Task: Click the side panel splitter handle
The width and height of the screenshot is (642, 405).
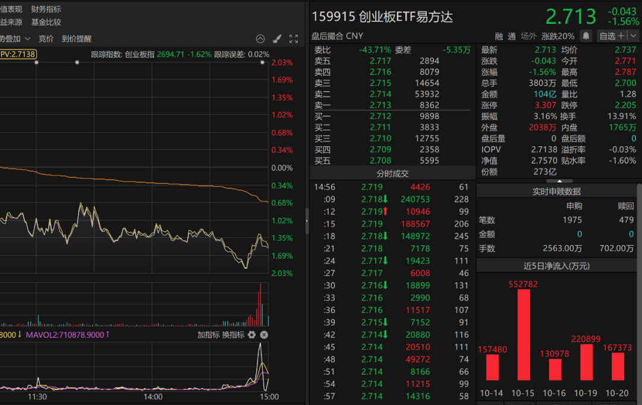Action: [x=307, y=221]
